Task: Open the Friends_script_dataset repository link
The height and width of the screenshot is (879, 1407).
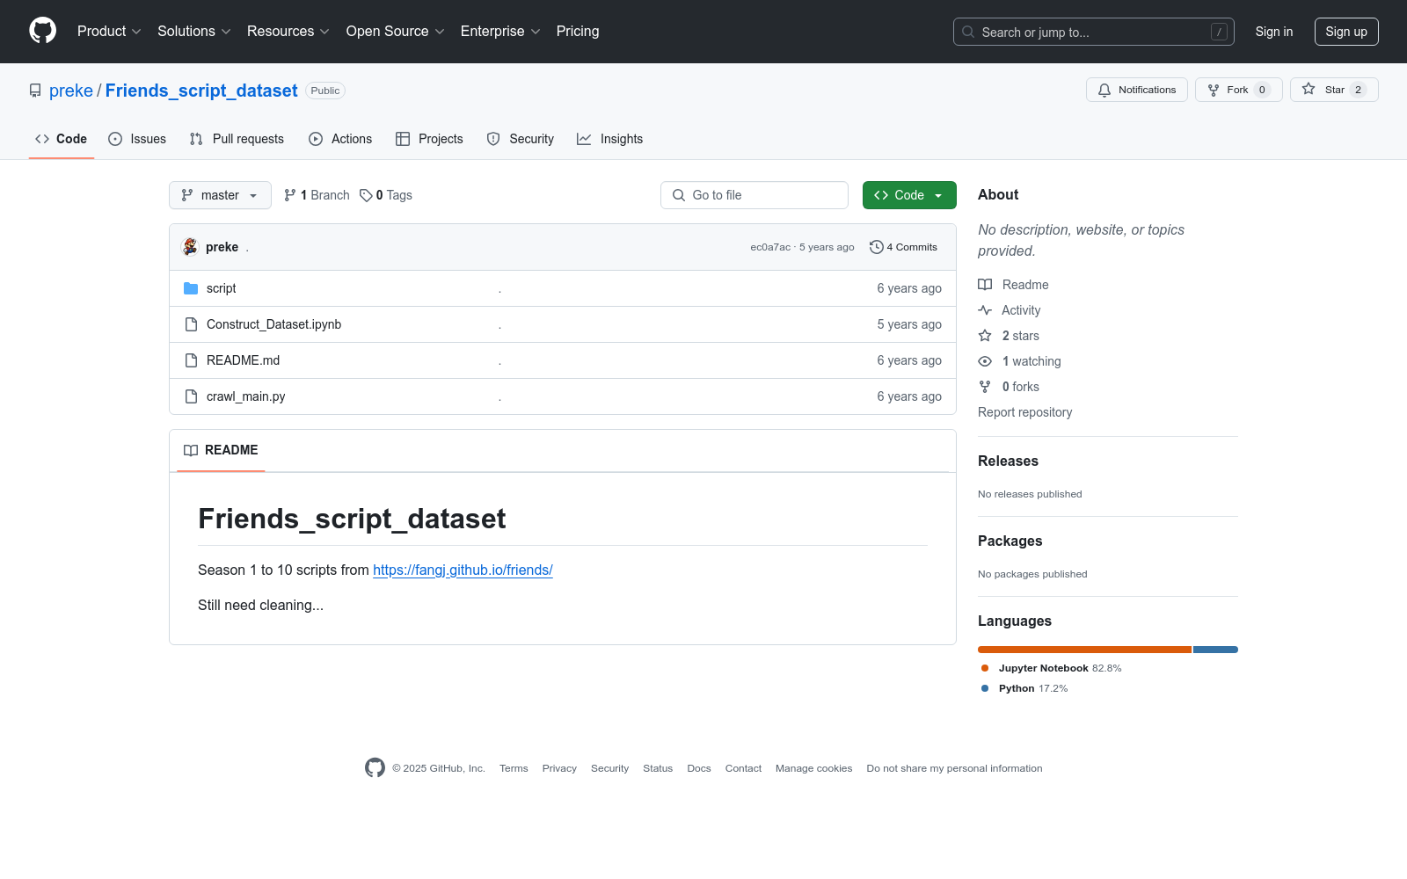Action: pyautogui.click(x=201, y=91)
